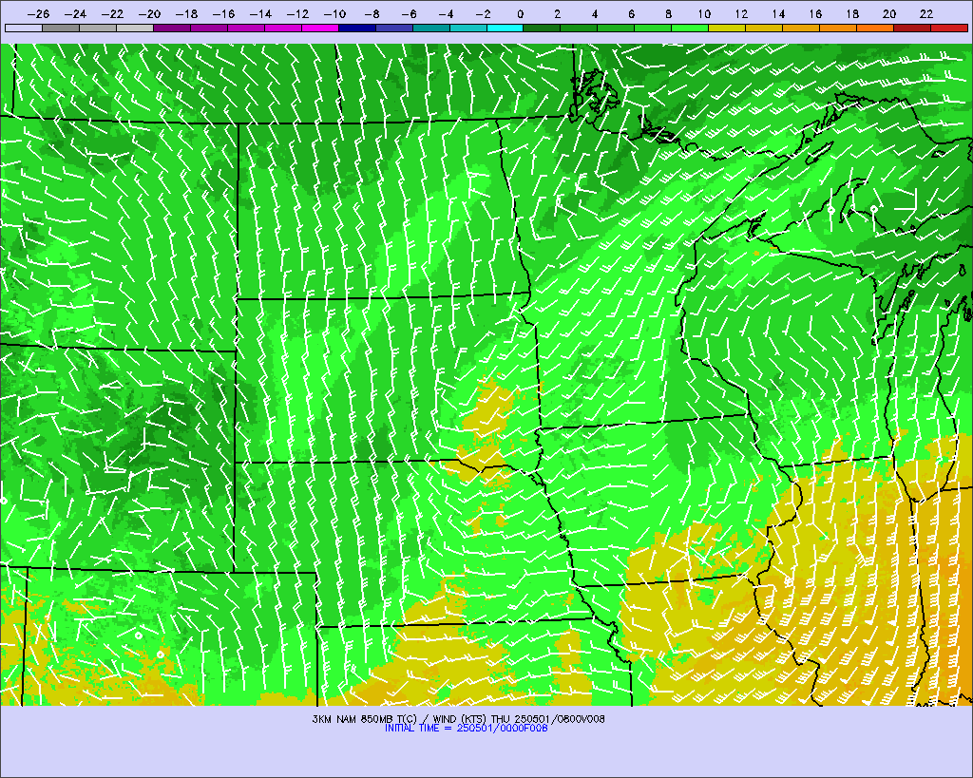Screen dimensions: 973x778
Task: Click the green swatch between 4 and 6
Action: (616, 28)
